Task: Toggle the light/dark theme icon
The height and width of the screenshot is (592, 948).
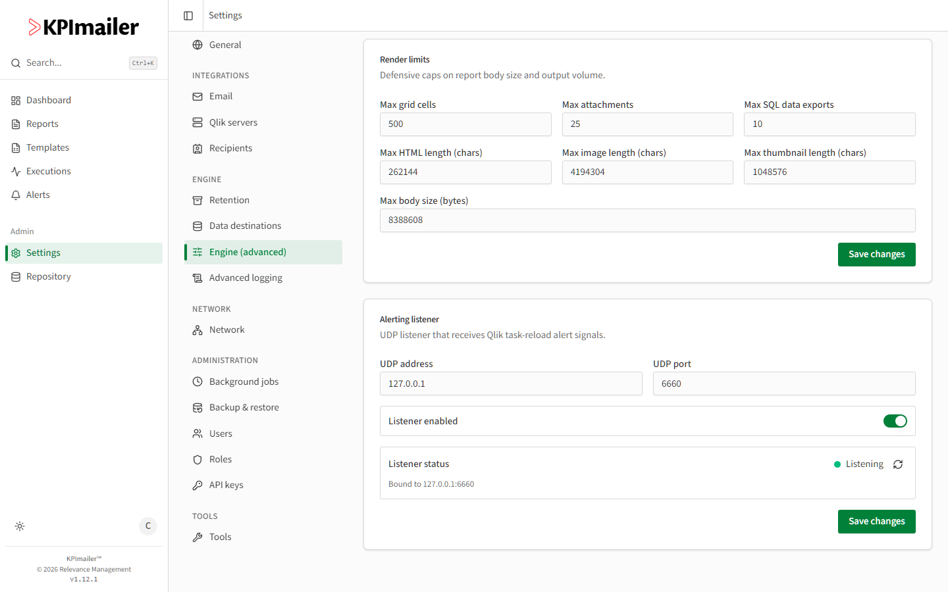Action: pos(20,526)
